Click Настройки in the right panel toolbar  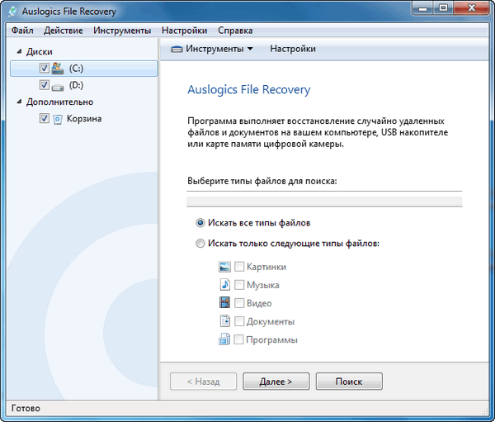293,49
